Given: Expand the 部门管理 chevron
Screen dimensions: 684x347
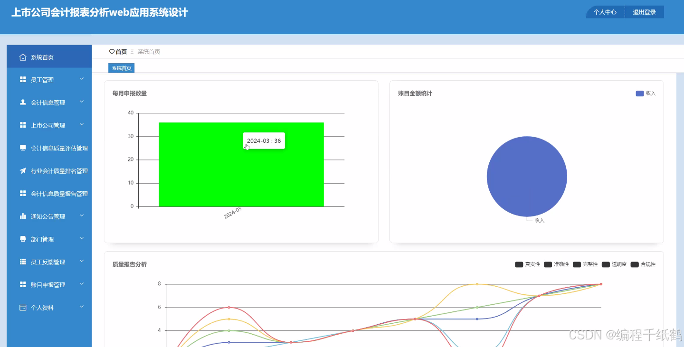Looking at the screenshot, I should (82, 239).
